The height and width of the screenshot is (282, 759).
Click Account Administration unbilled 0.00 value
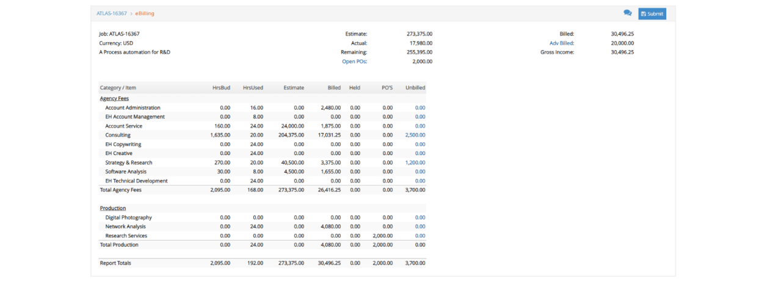click(x=420, y=107)
